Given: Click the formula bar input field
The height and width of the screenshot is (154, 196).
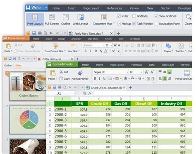Looking at the screenshot, I should (x=143, y=93).
